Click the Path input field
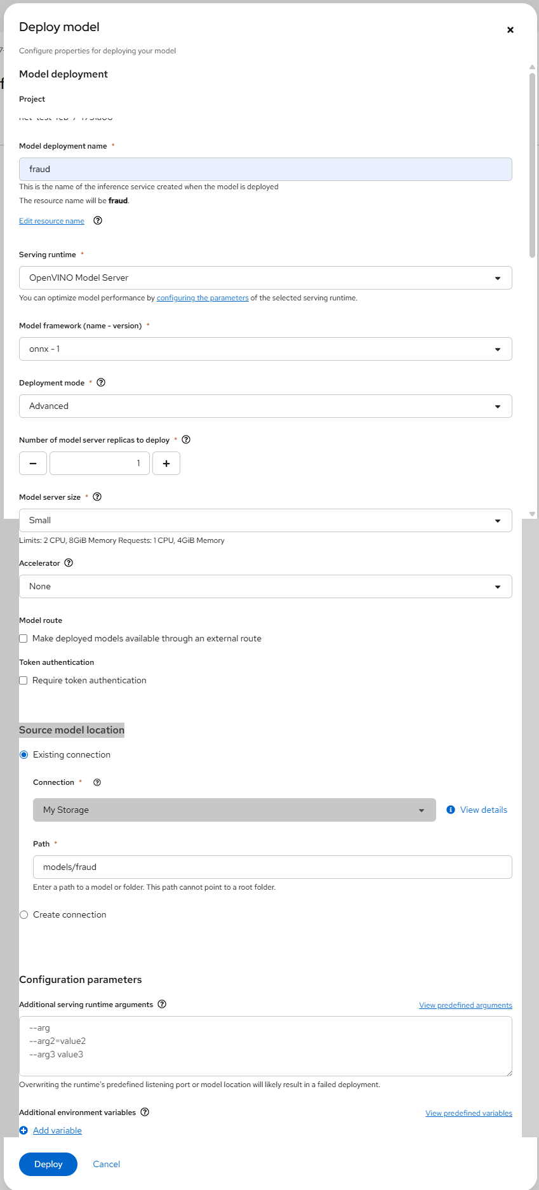This screenshot has height=1190, width=539. (x=272, y=867)
